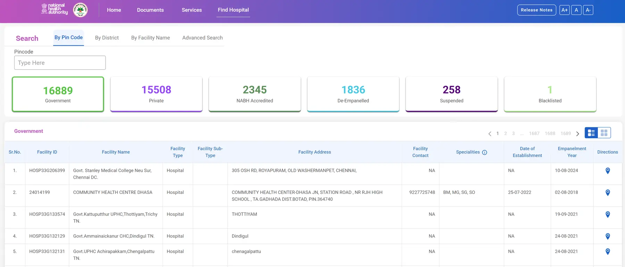Screen dimensions: 625x267
Task: Open the Services menu
Action: click(x=192, y=10)
